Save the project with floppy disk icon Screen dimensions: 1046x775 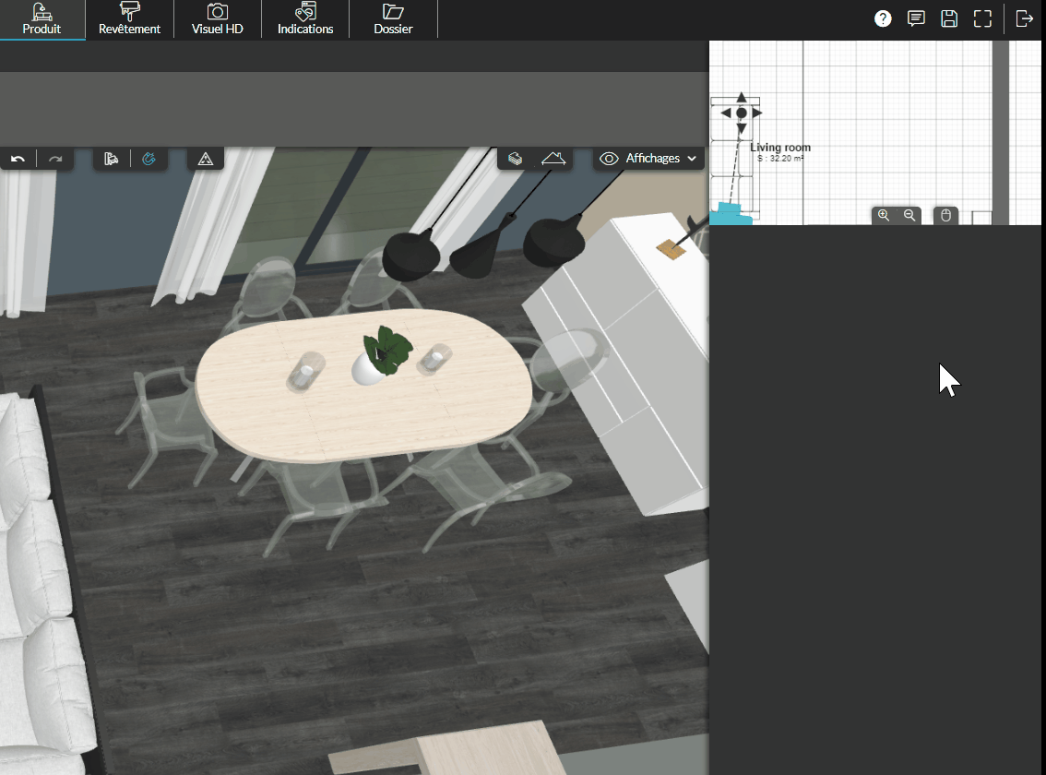click(x=948, y=18)
